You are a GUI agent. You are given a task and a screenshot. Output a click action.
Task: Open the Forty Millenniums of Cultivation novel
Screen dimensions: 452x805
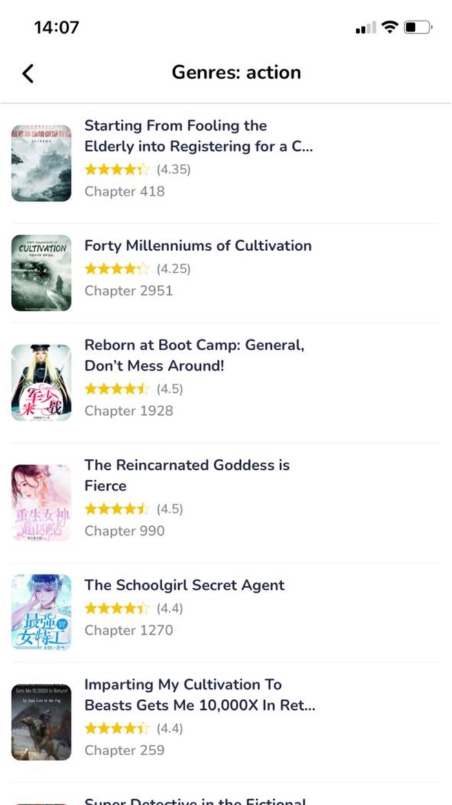[x=198, y=245]
